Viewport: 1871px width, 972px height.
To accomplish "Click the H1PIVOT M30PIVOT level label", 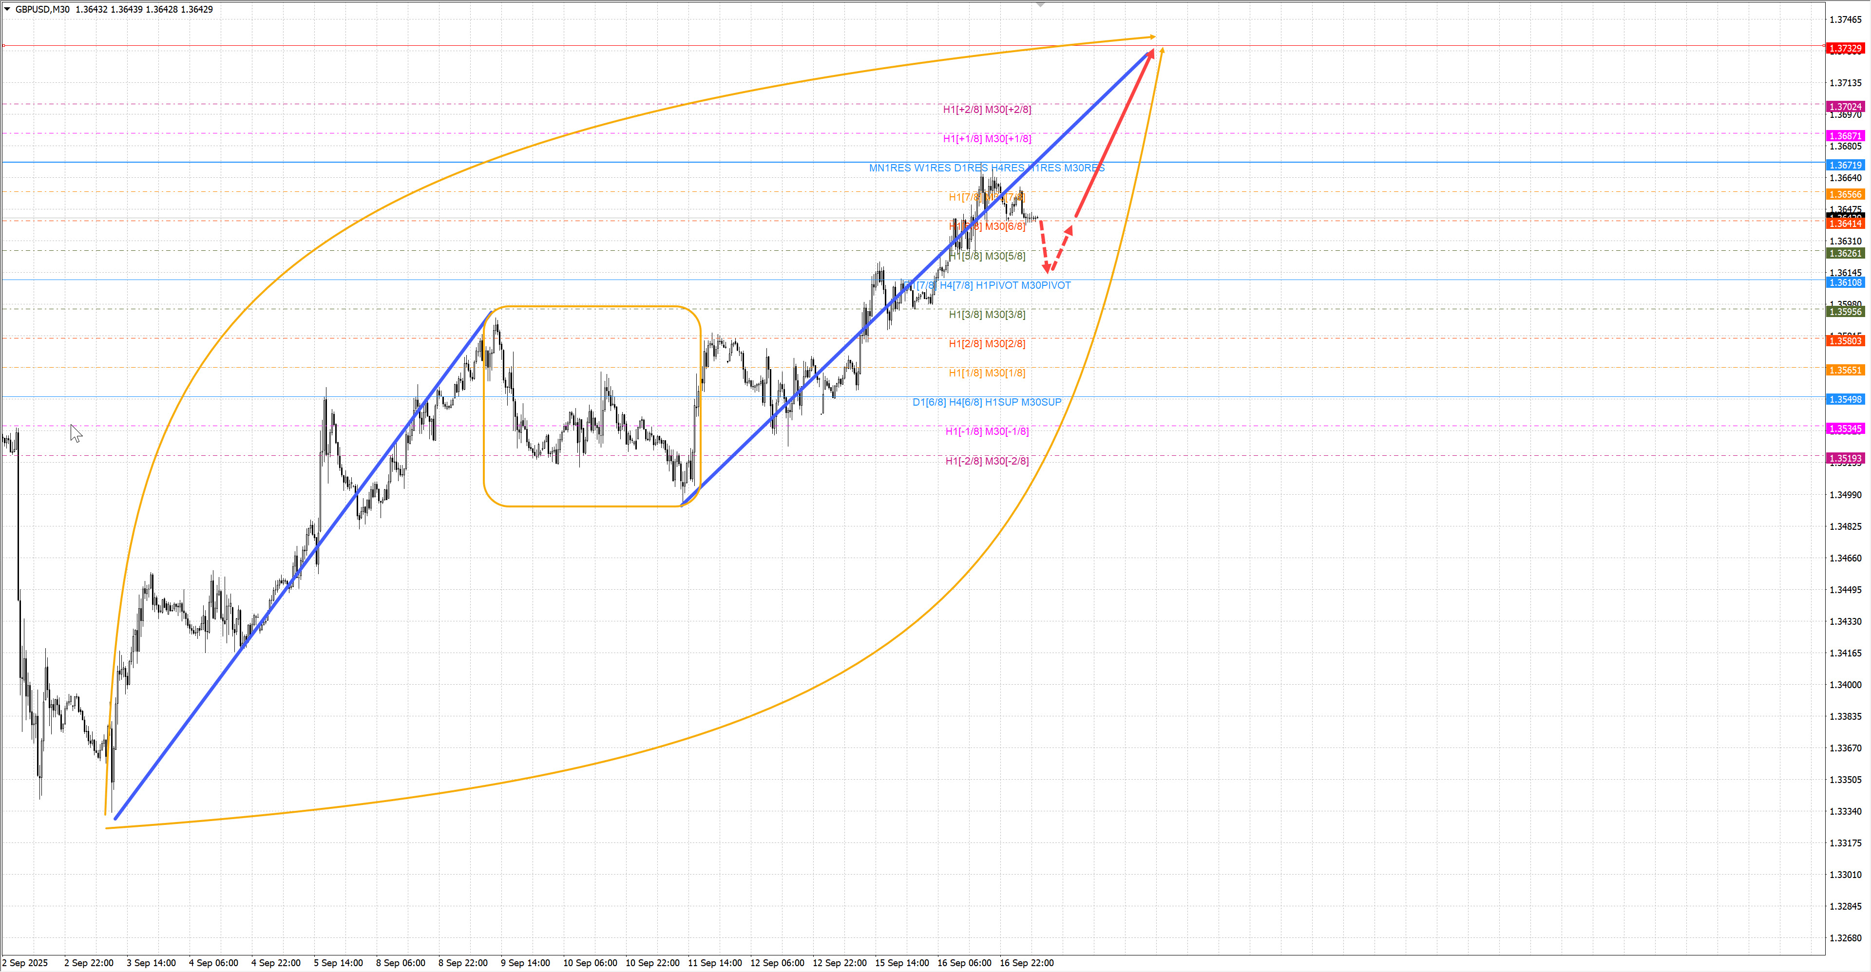I will pos(1023,285).
